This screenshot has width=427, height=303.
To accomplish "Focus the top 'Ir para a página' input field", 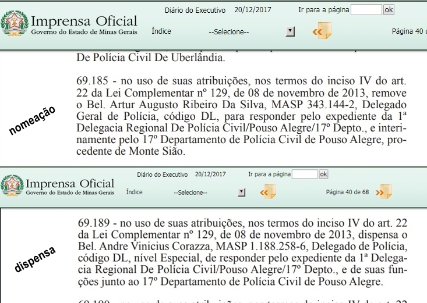I will point(367,10).
